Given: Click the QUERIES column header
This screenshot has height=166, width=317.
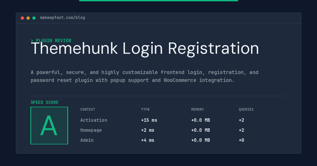Looking at the screenshot, I should coord(246,110).
